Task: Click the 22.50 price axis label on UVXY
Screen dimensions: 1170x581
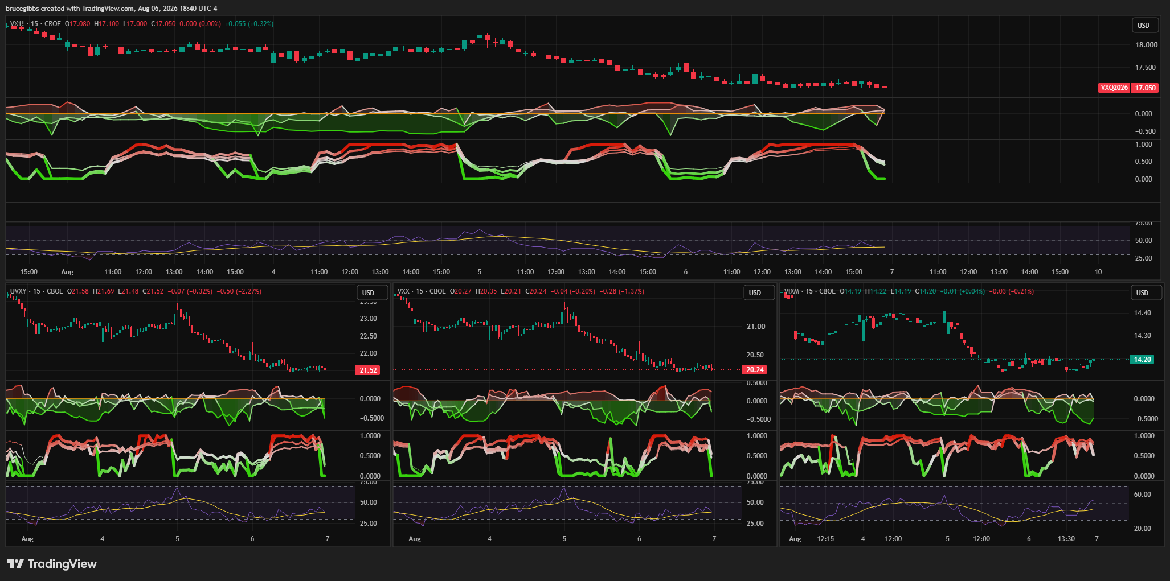Action: tap(369, 336)
